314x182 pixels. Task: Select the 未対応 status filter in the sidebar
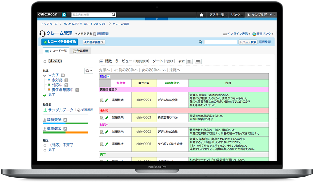pos(57,80)
